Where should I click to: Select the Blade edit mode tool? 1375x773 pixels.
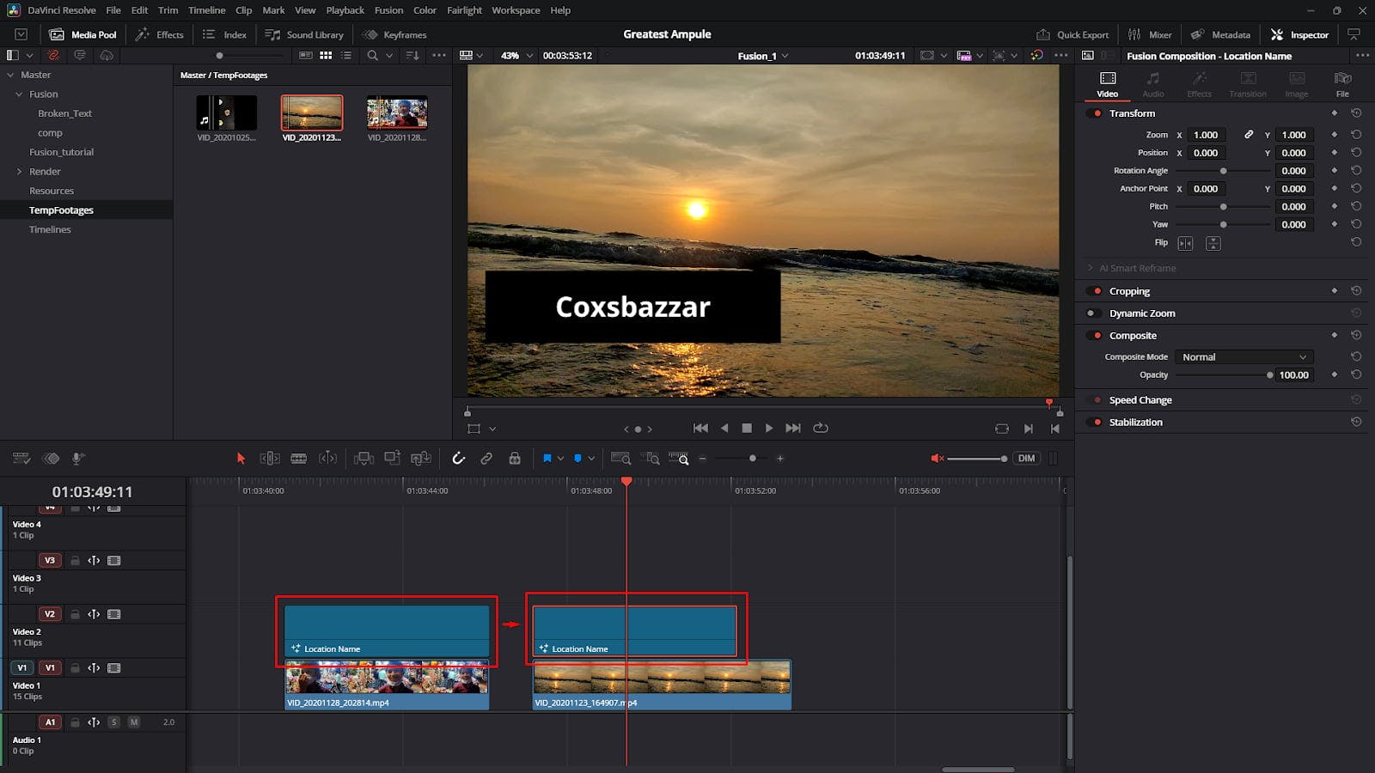(298, 458)
